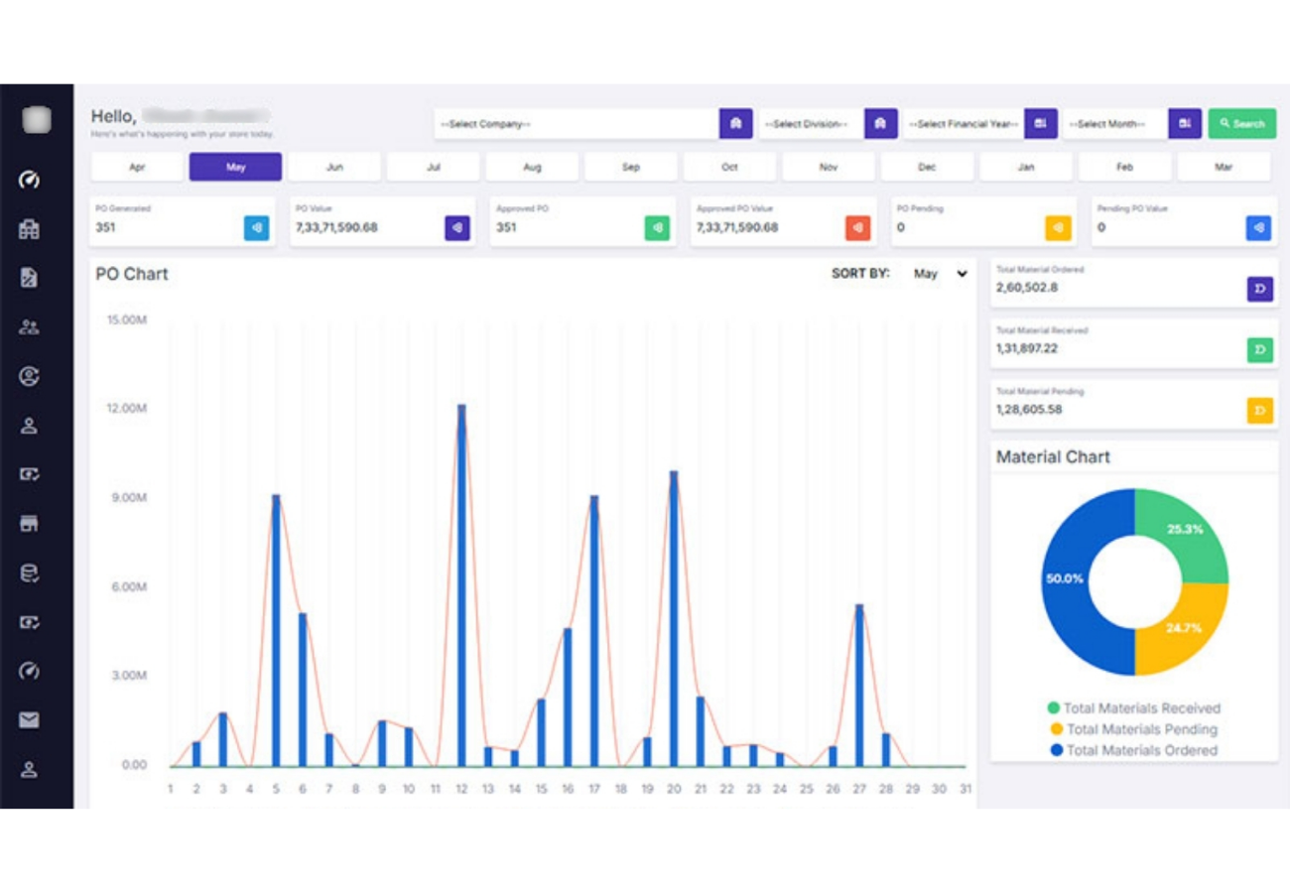Click the blue icon on PO Generated card
1290x893 pixels.
(x=256, y=228)
